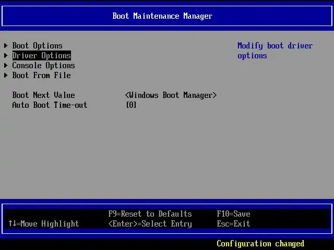
Task: Click the F10=Save hint
Action: [233, 214]
